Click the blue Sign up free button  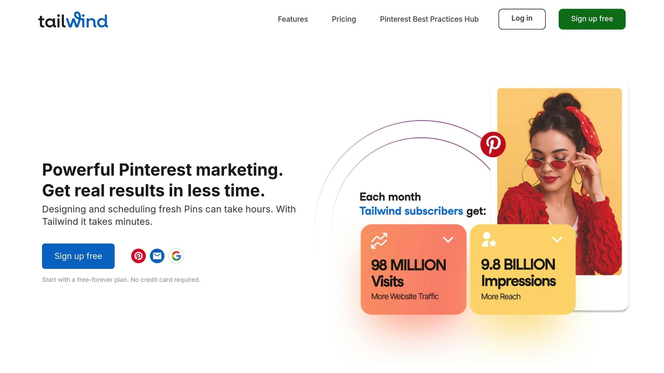pyautogui.click(x=78, y=256)
